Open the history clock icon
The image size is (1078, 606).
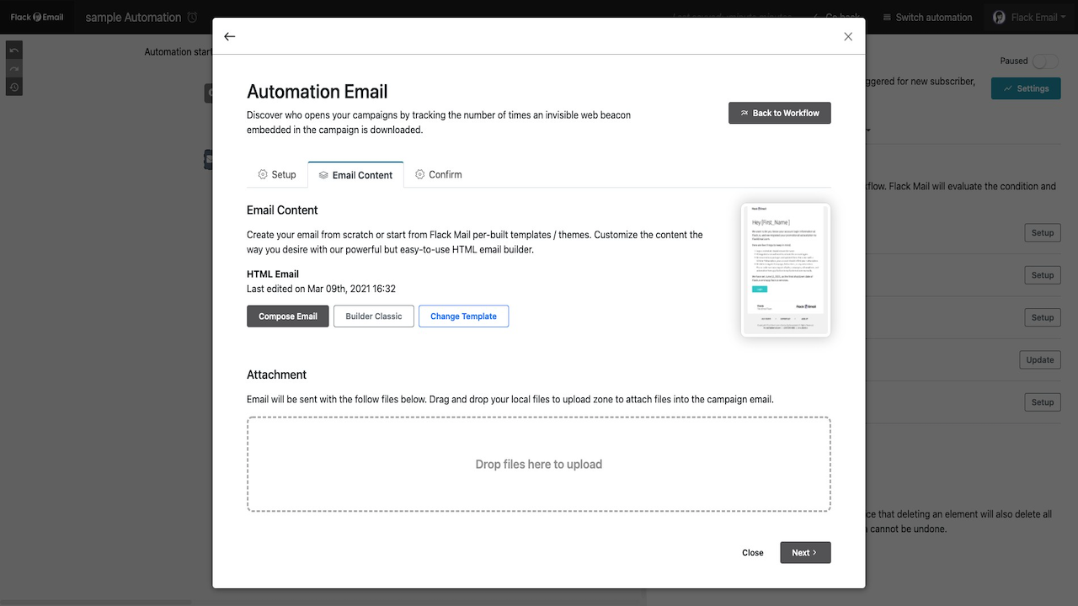pyautogui.click(x=14, y=88)
